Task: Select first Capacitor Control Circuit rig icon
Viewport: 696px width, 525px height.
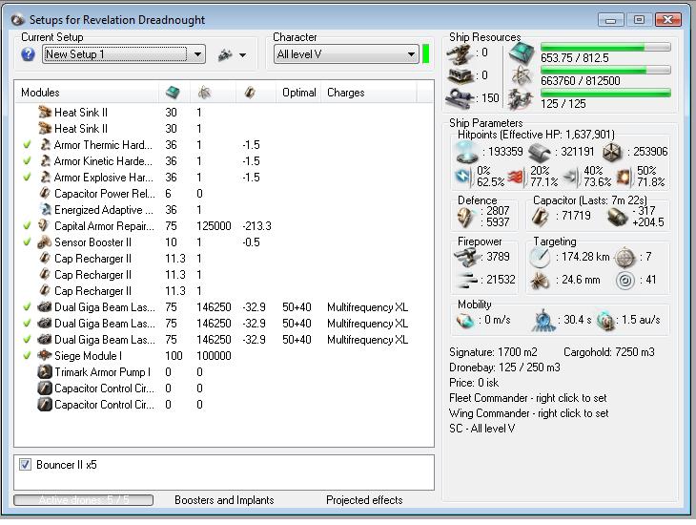Action: click(x=45, y=388)
